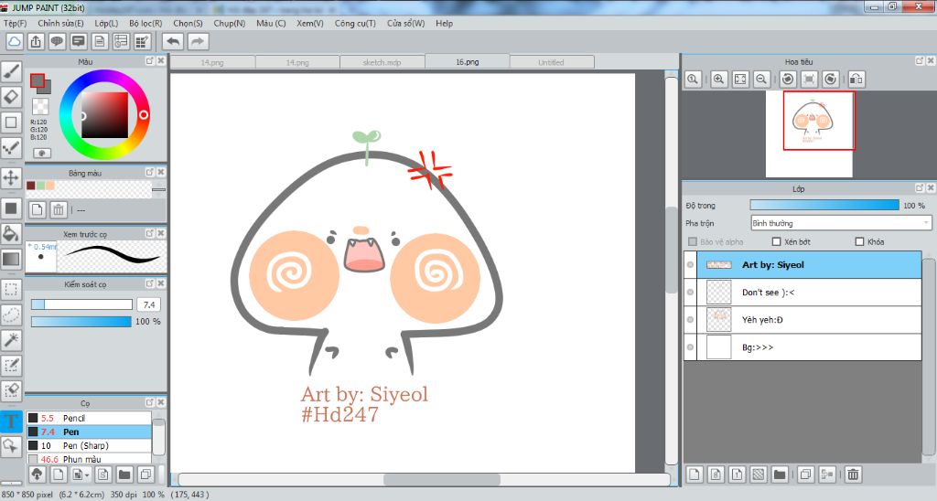Screen dimensions: 937x501
Task: Select the Bucket fill tool
Action: pos(11,233)
